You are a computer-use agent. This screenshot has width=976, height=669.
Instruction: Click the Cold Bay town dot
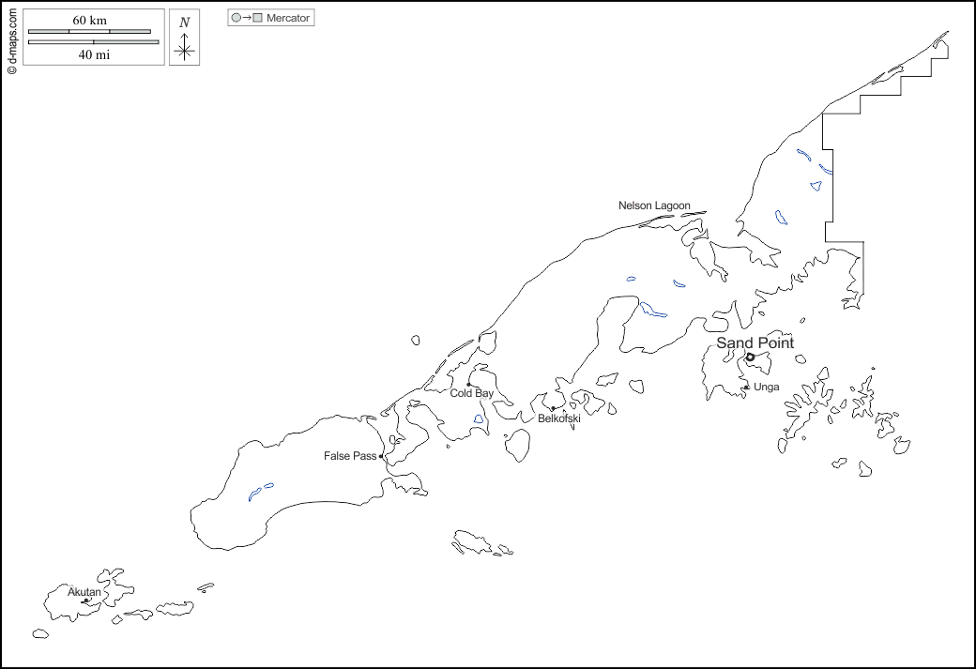(x=469, y=384)
